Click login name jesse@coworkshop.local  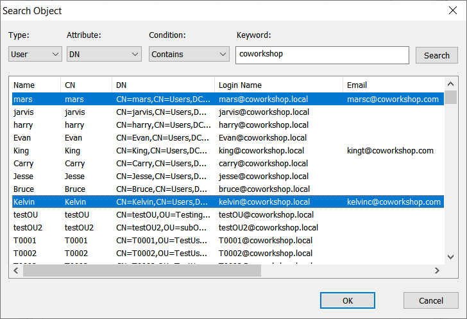tap(264, 177)
